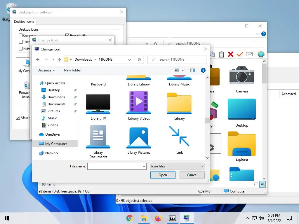Image resolution: width=299 pixels, height=224 pixels.
Task: Click the File name input field
Action: tap(114, 166)
